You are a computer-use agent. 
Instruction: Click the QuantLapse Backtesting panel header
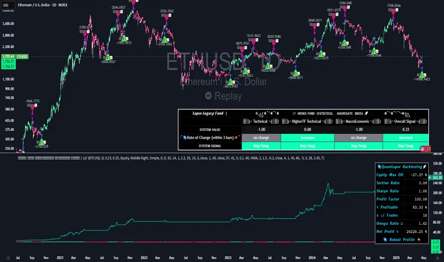tap(402, 167)
